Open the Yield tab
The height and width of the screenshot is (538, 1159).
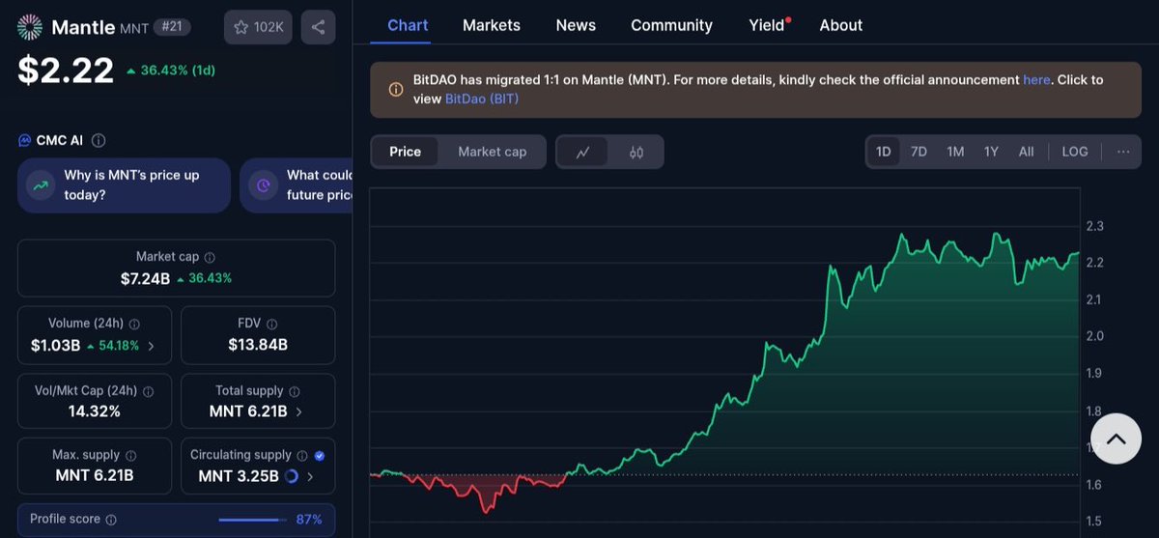coord(768,25)
